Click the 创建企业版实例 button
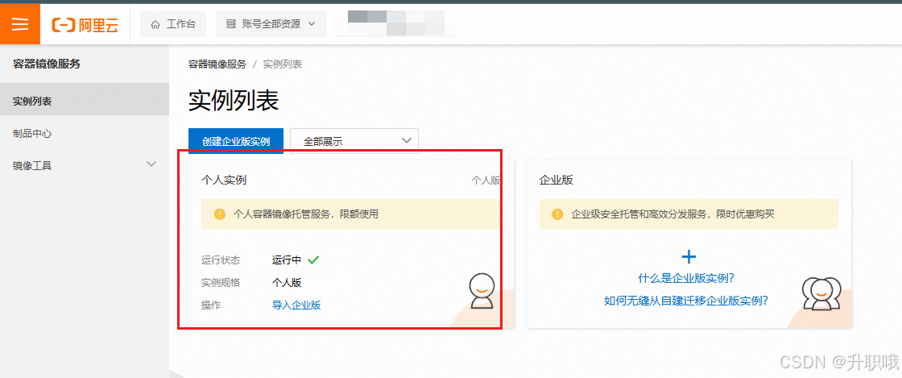Viewport: 902px width, 378px height. point(236,141)
